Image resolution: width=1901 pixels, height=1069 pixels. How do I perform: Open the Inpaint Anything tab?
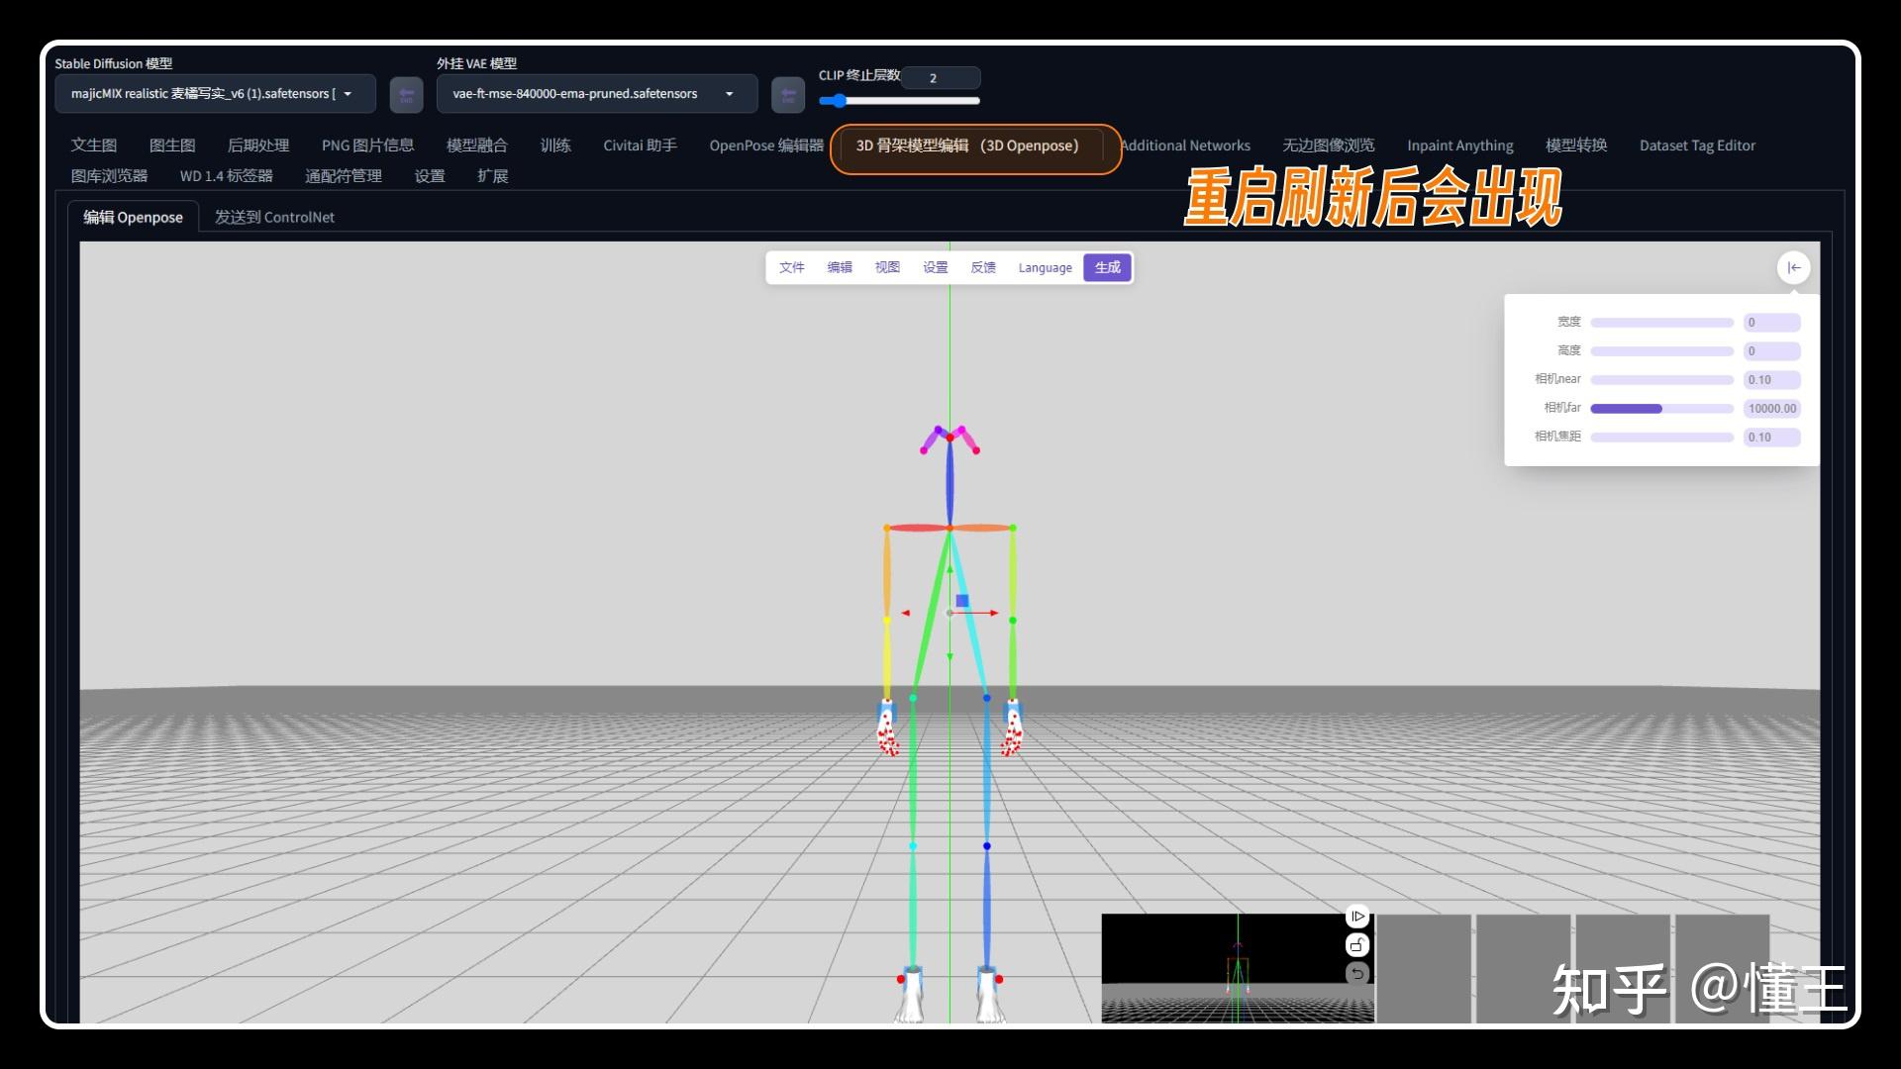point(1459,146)
